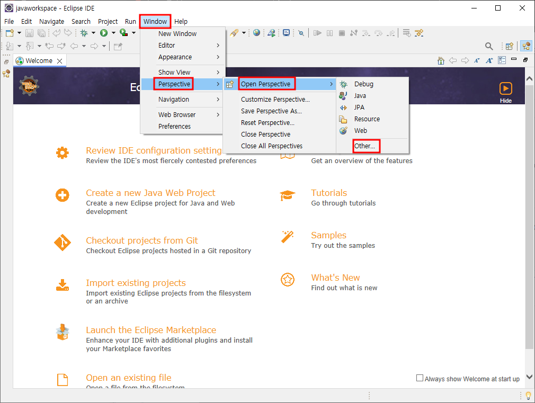Open the Help menu
This screenshot has height=403, width=535.
point(181,22)
